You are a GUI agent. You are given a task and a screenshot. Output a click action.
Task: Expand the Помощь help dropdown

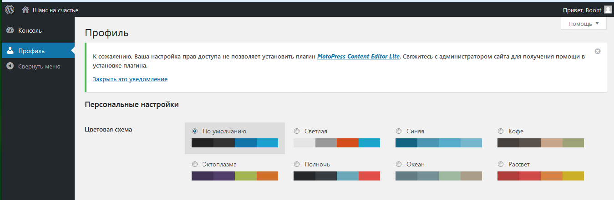(584, 24)
